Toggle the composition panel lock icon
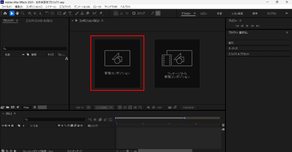Screen dimensions: 292x152 (x=76, y=20)
